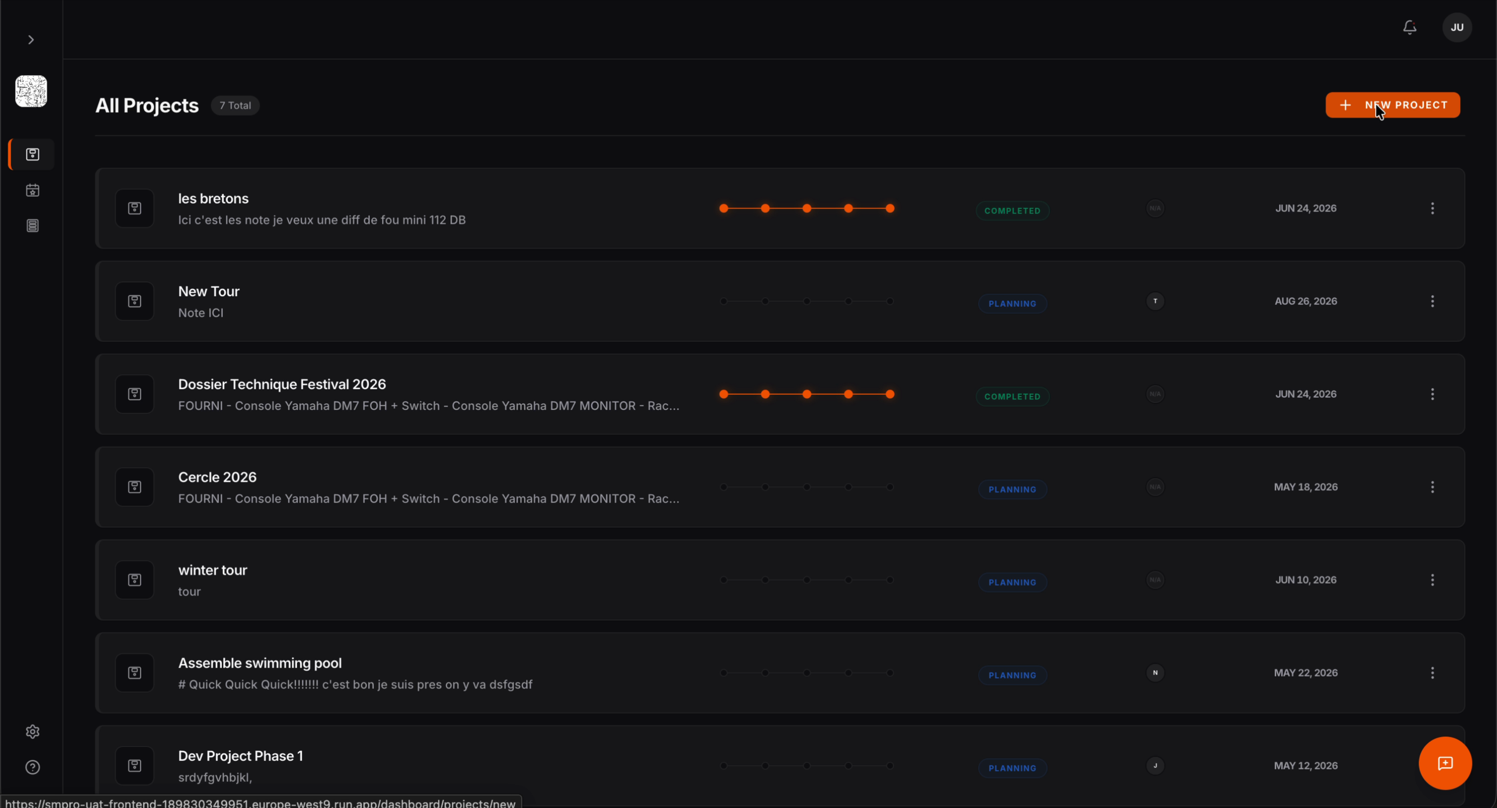Open the calendar events sidebar icon
The height and width of the screenshot is (808, 1497).
[33, 190]
